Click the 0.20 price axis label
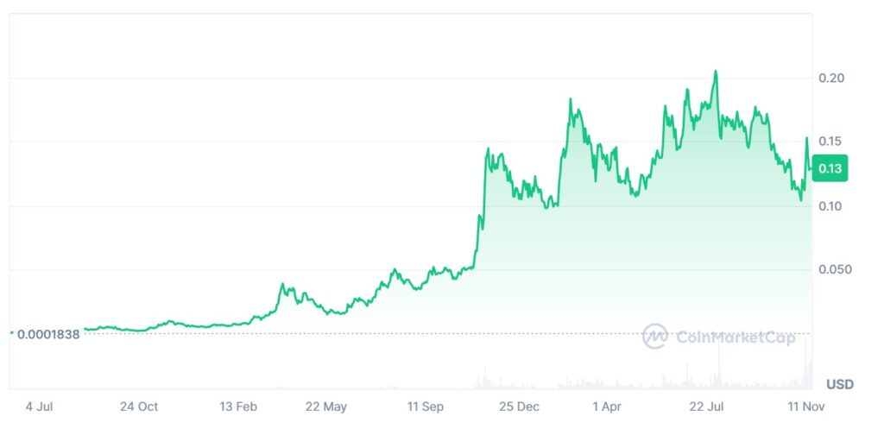The width and height of the screenshot is (884, 435). pyautogui.click(x=830, y=79)
